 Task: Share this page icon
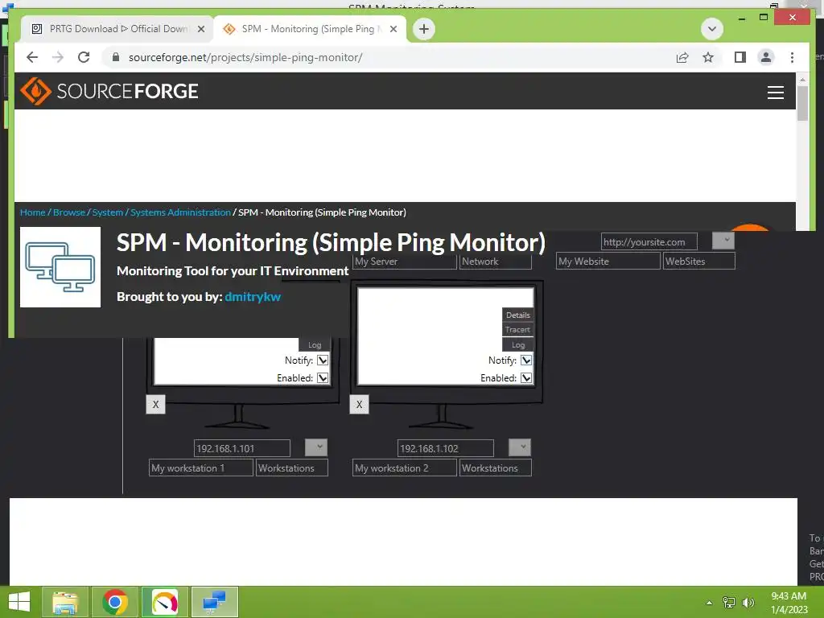[682, 57]
